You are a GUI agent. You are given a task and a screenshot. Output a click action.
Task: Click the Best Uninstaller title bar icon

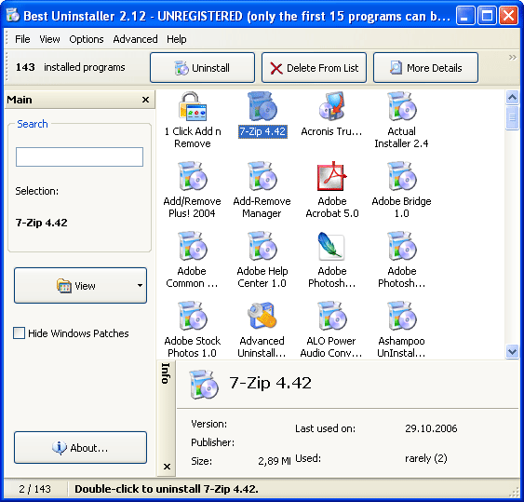(13, 16)
